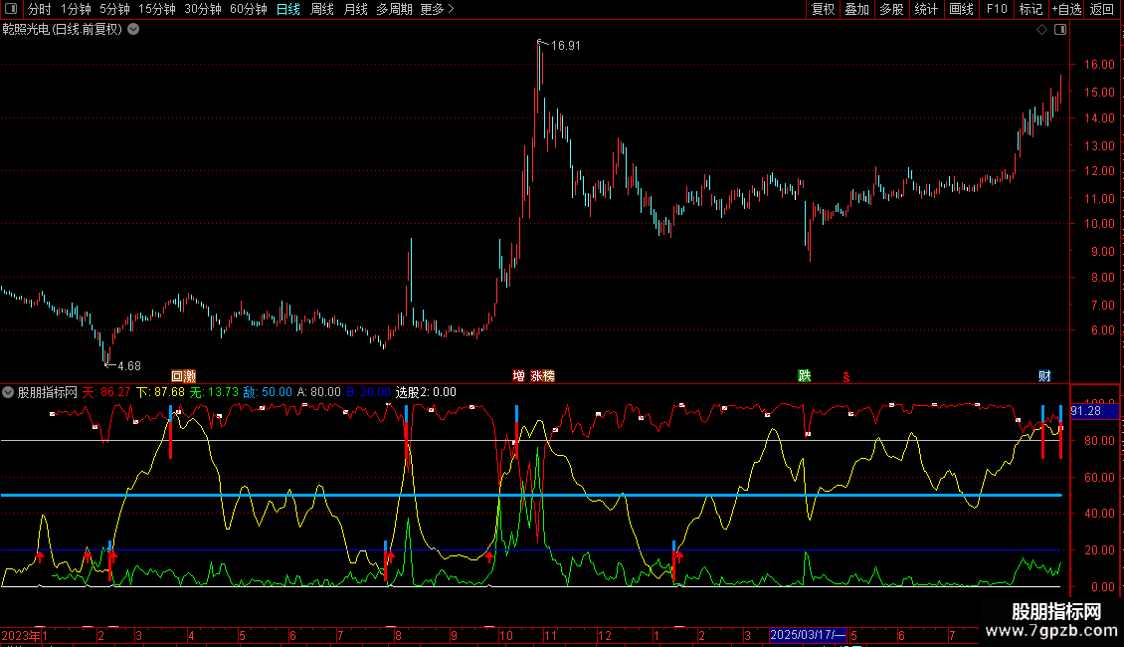Toggle the right side panel icon
Viewport: 1124px width, 647px height.
[x=1060, y=30]
